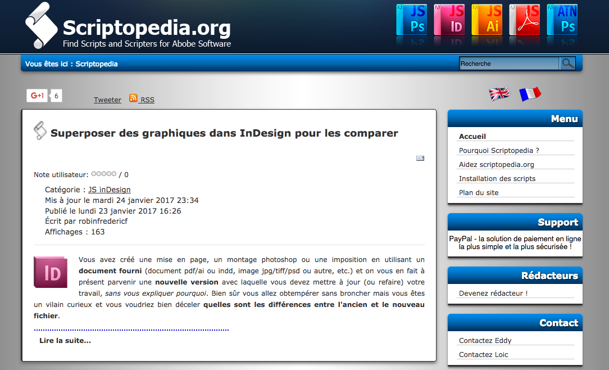Switch language using the British flag
The image size is (609, 370).
click(x=499, y=94)
